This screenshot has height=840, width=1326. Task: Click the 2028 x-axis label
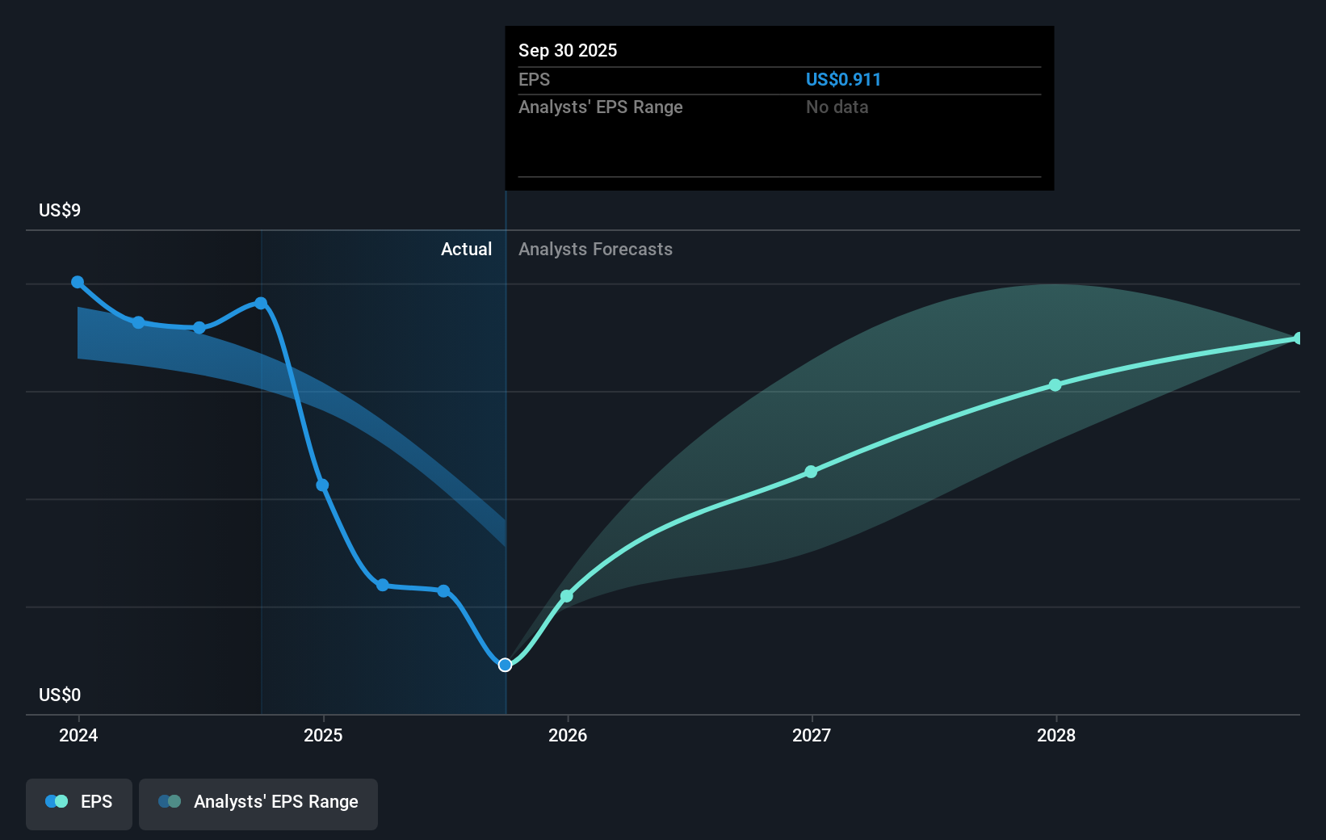click(x=1056, y=735)
